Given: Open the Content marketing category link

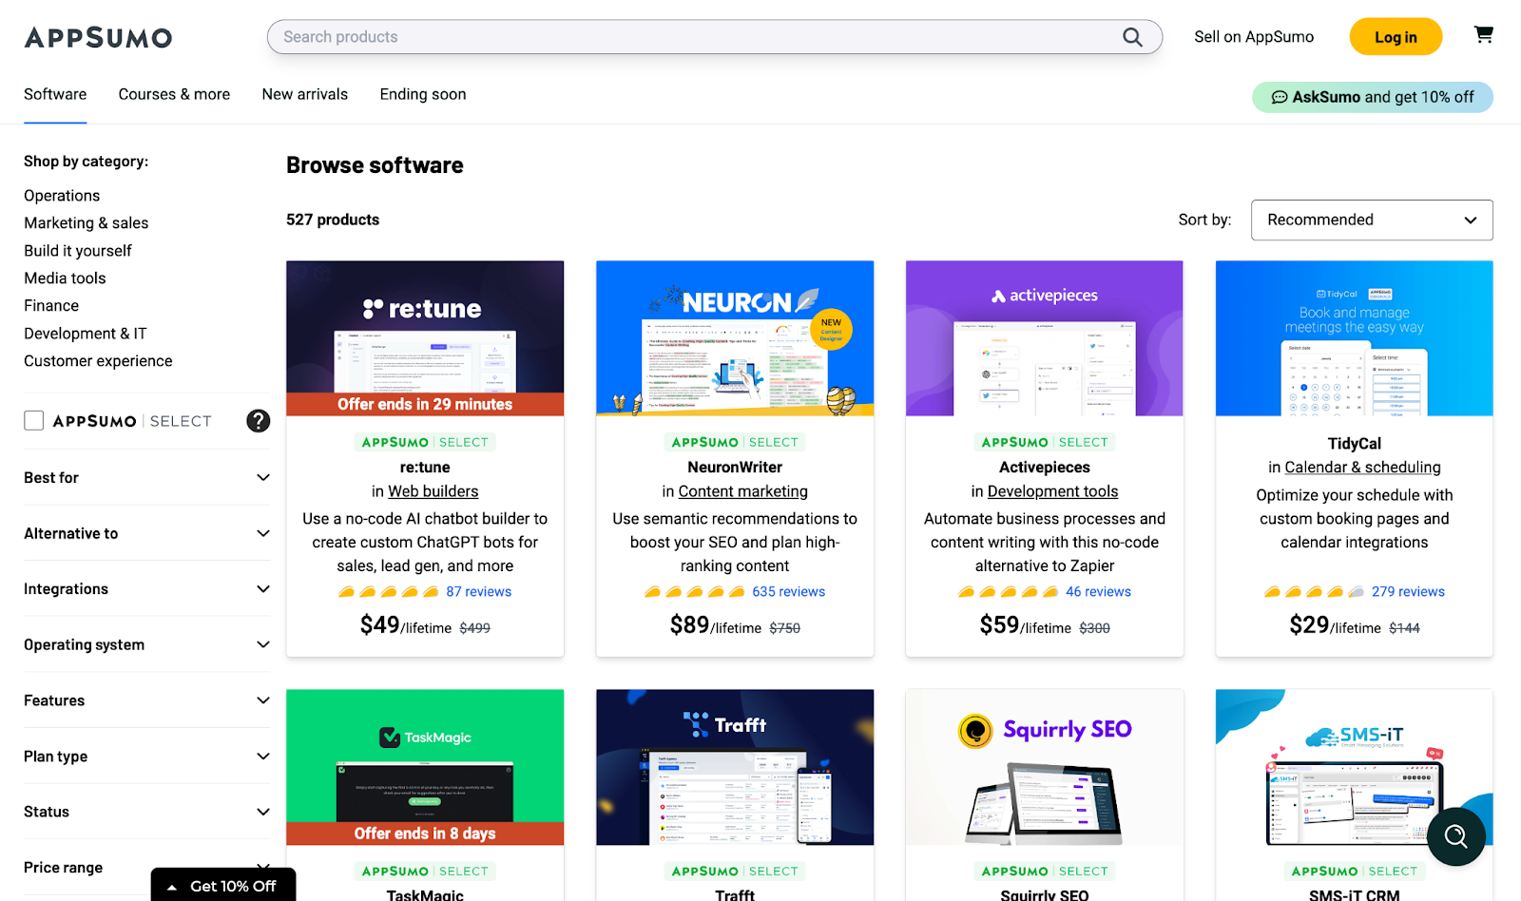Looking at the screenshot, I should coord(742,491).
